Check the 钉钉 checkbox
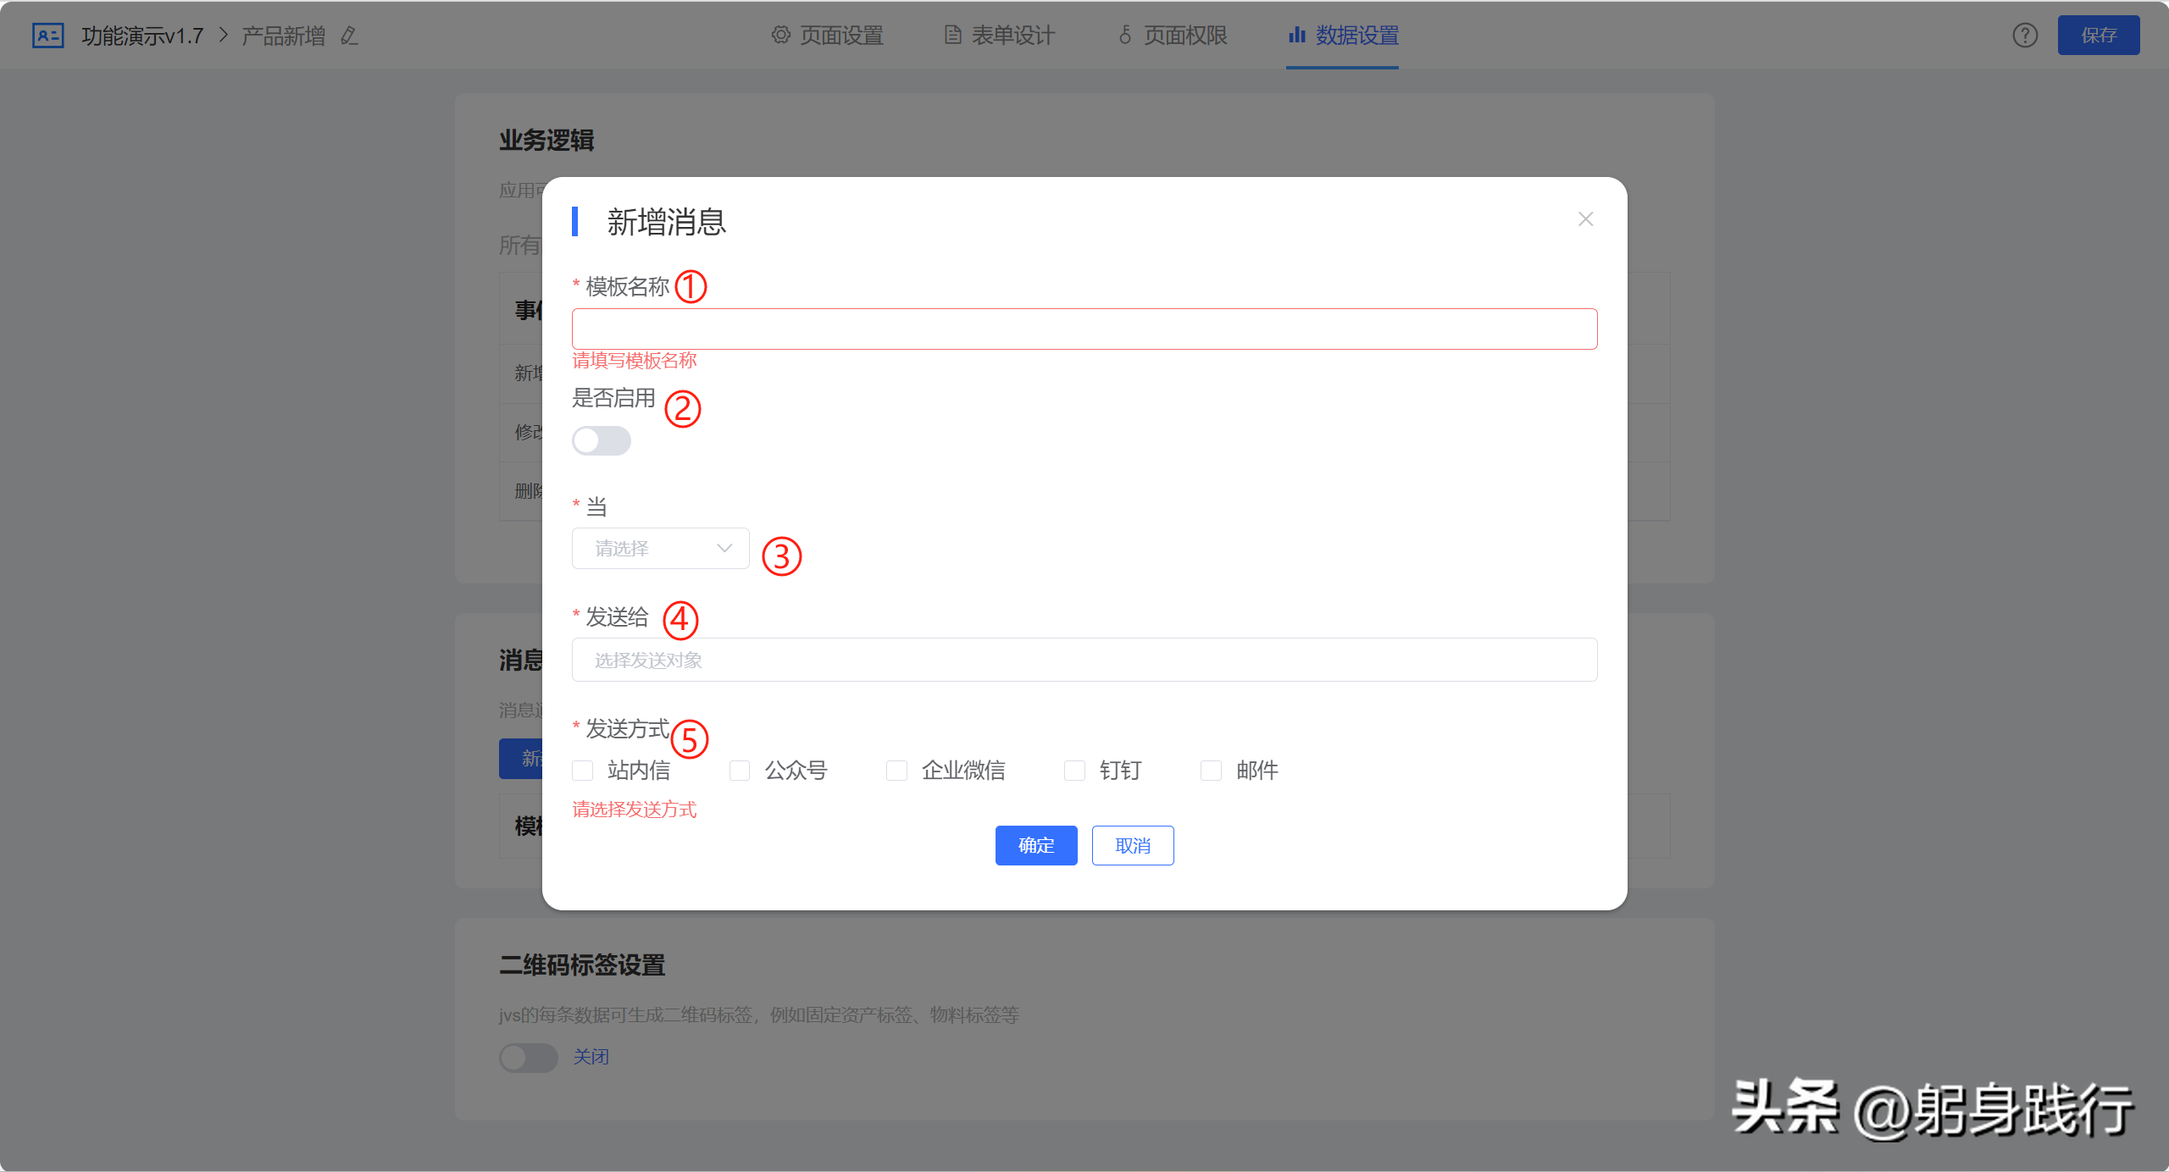This screenshot has height=1172, width=2169. click(1075, 771)
